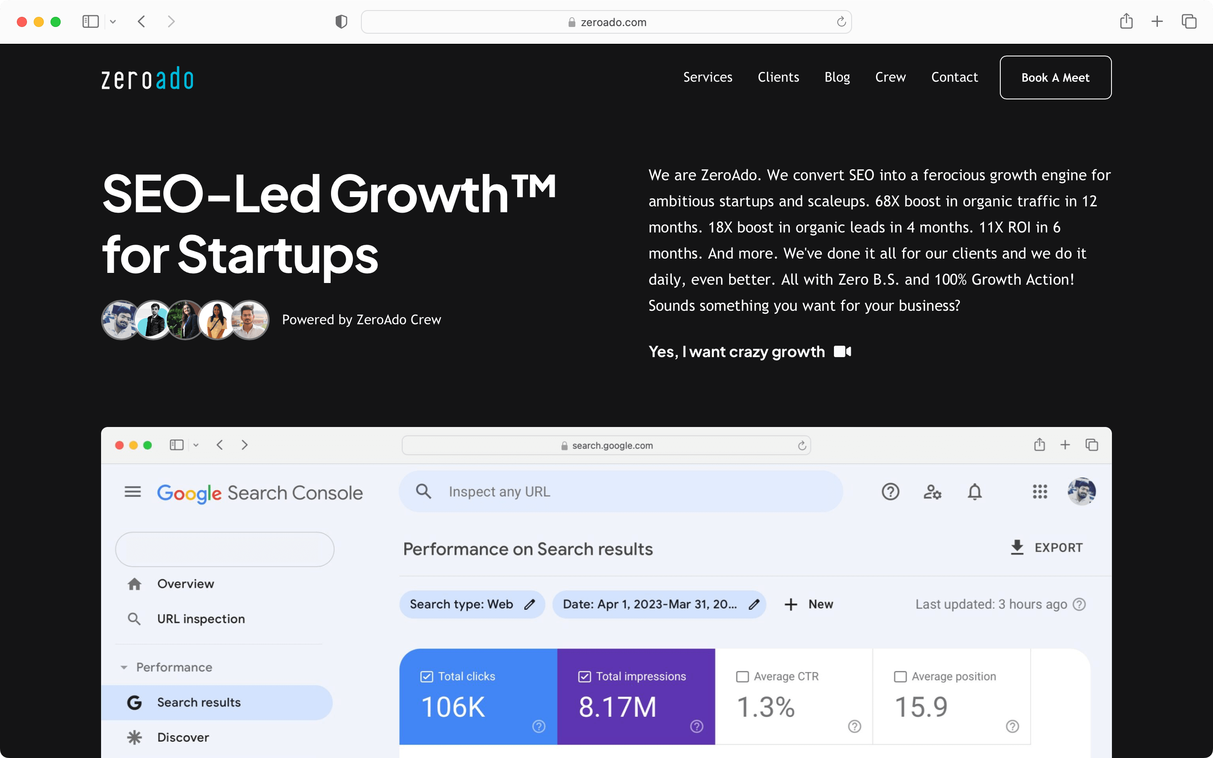Screen dimensions: 1213x758
Task: Click the zeroado.com address bar
Action: [x=606, y=22]
